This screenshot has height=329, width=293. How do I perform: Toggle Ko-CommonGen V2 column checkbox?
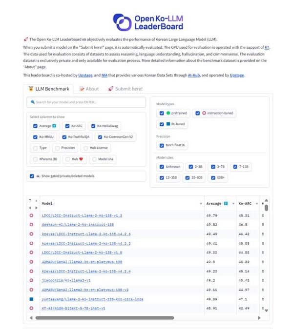(100, 137)
